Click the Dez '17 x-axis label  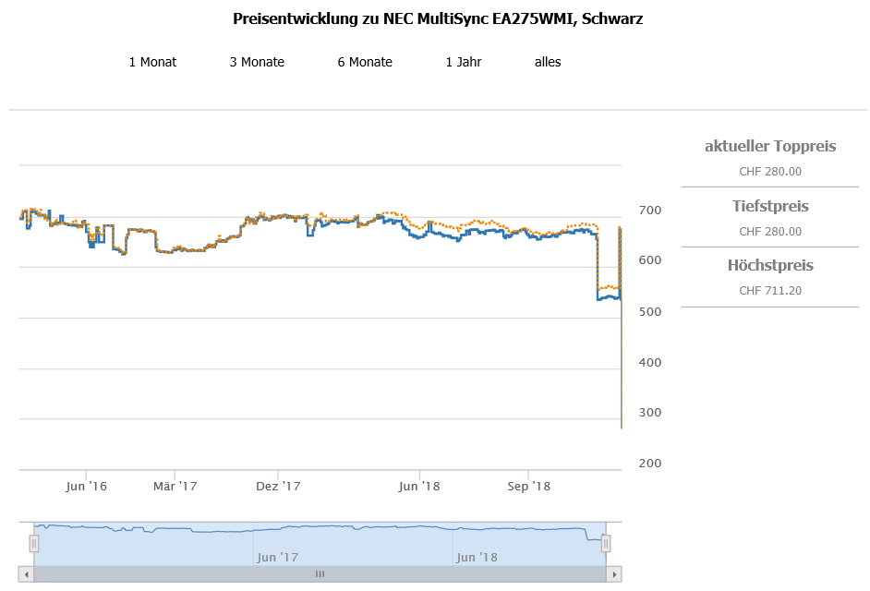coord(279,486)
